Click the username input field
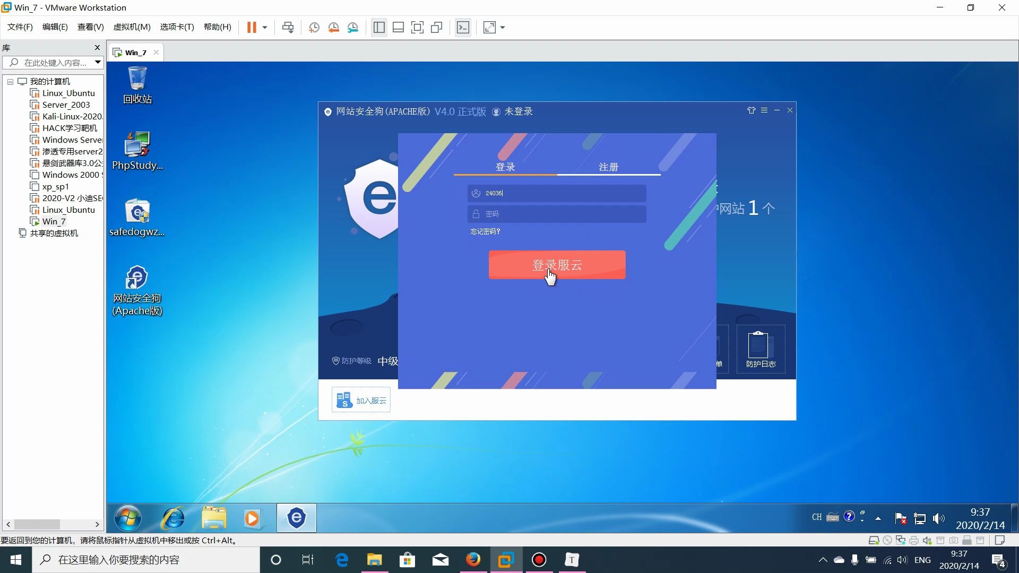This screenshot has height=573, width=1019. [x=557, y=193]
